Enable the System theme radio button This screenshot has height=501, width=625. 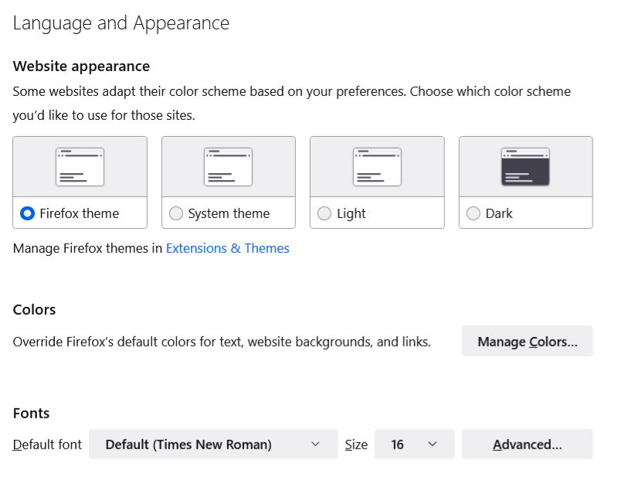[176, 213]
